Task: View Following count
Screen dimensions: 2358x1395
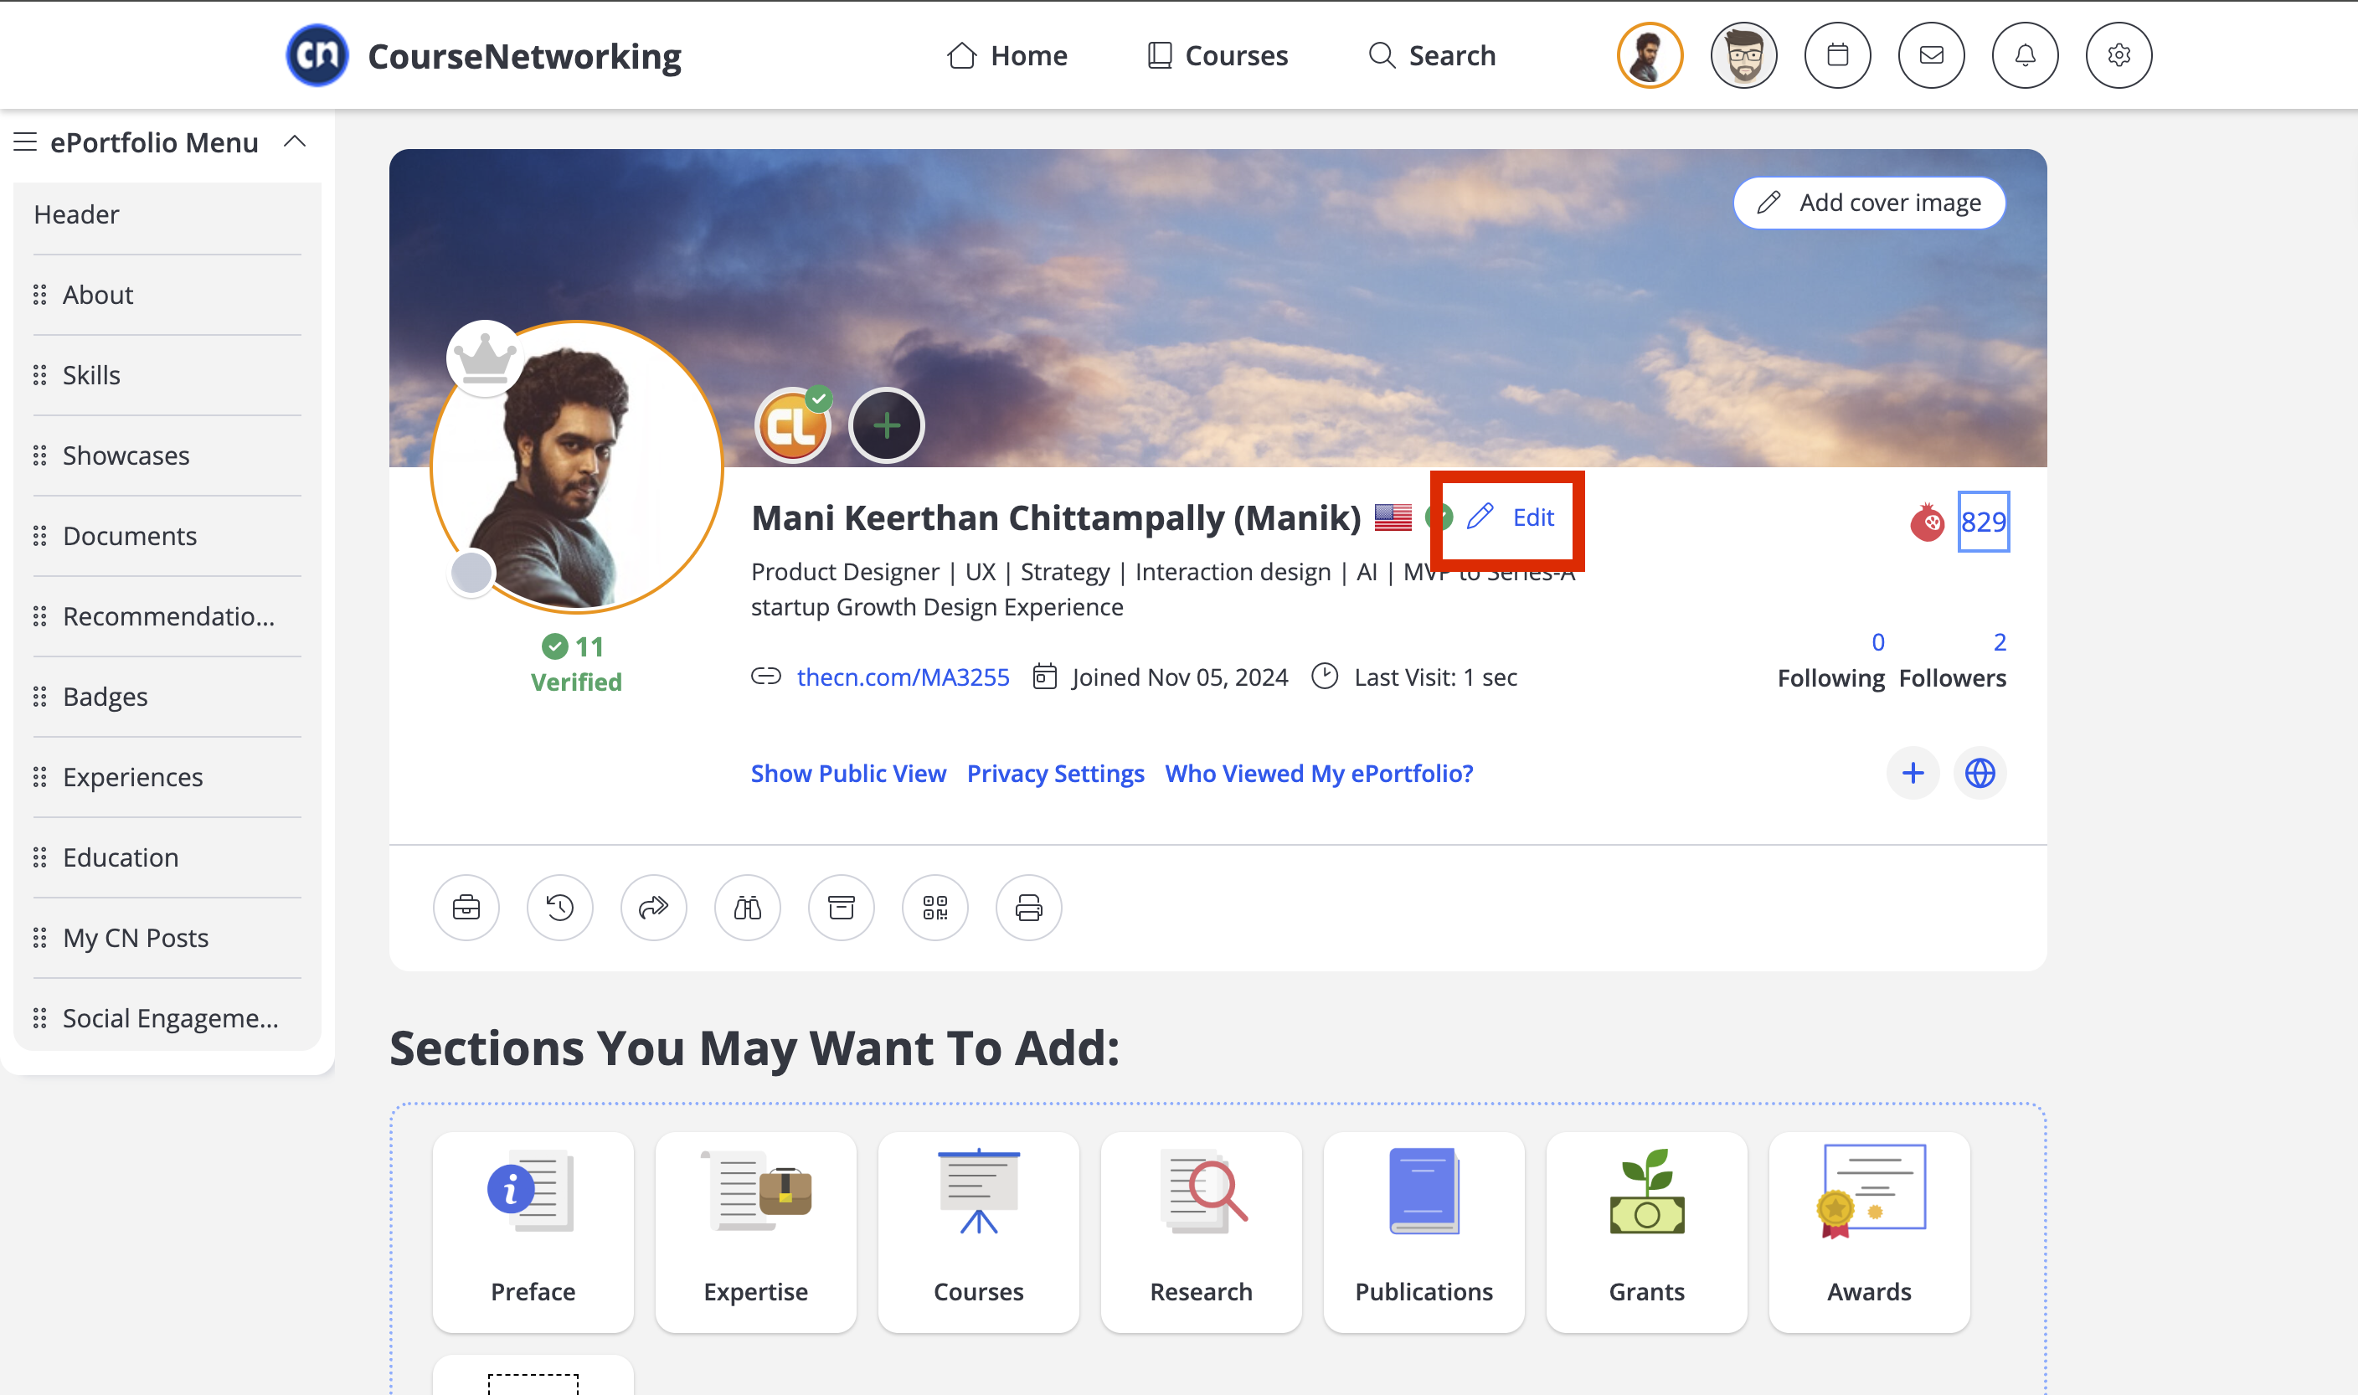Action: [x=1830, y=660]
